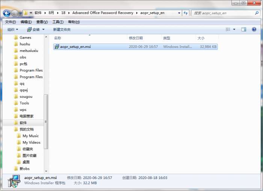The height and width of the screenshot is (191, 263).
Task: Open help with the question mark icon
Action: [x=254, y=30]
